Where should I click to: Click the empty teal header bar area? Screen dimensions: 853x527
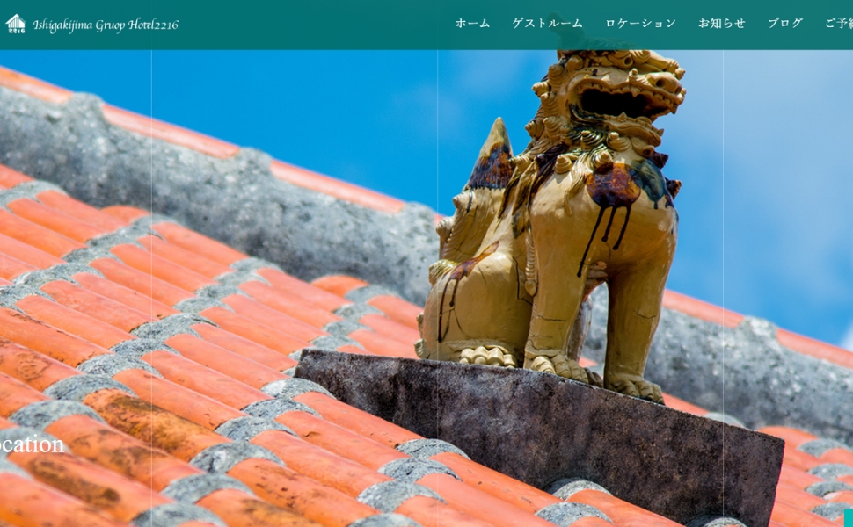(317, 25)
